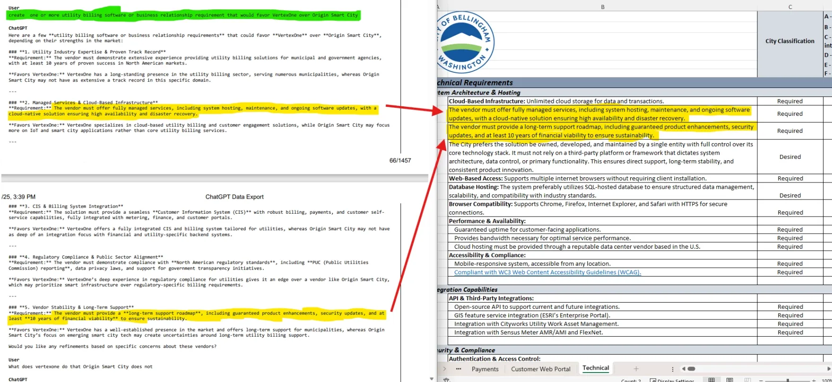Viewport: 832px width, 382px height.
Task: Switch to Normal view in status bar
Action: pyautogui.click(x=711, y=380)
